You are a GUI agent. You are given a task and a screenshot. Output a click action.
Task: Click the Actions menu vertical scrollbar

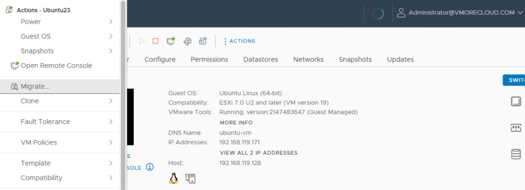coord(123,95)
